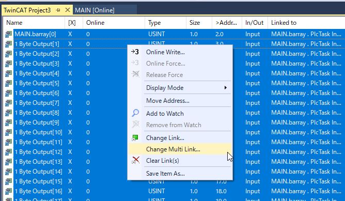Click the variable icon beside 1 Byte Output[5]
Screen dimensions: 345x201
(x=8, y=83)
